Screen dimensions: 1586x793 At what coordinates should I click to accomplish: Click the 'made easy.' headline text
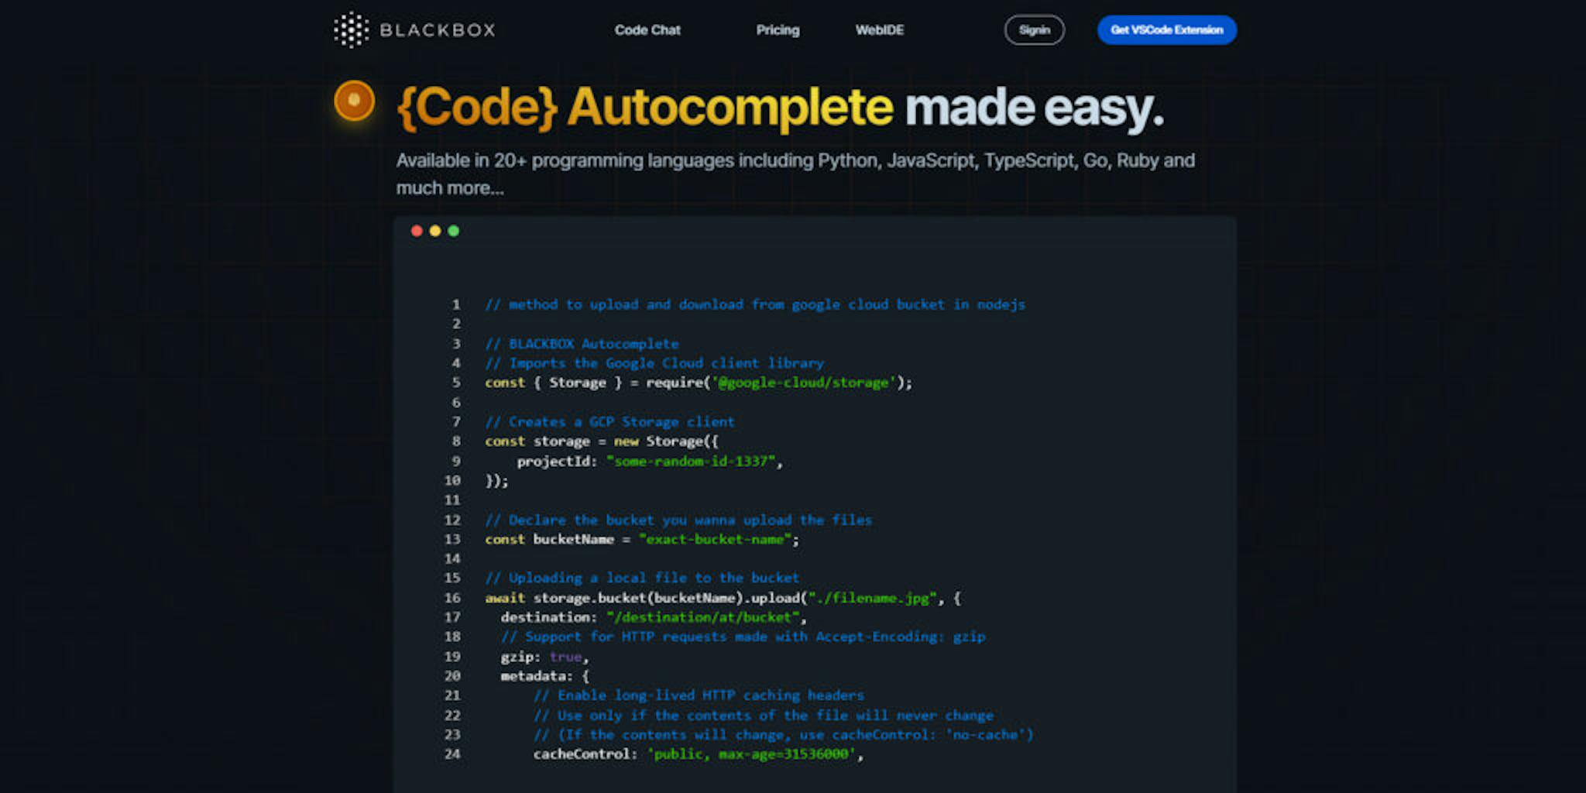pyautogui.click(x=1034, y=107)
